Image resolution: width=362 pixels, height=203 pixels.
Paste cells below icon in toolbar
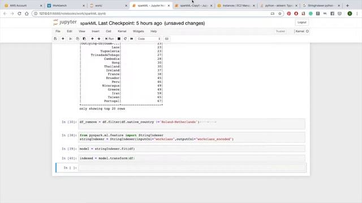coord(84,39)
